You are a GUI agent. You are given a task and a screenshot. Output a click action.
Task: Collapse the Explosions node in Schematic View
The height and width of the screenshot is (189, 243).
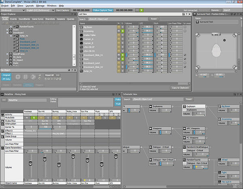click(x=173, y=106)
